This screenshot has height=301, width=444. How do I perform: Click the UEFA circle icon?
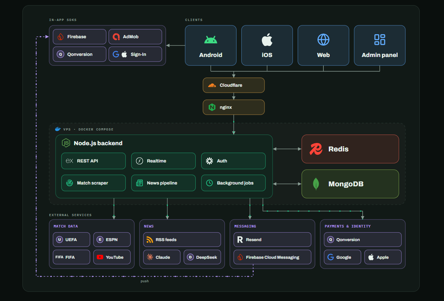click(x=59, y=240)
